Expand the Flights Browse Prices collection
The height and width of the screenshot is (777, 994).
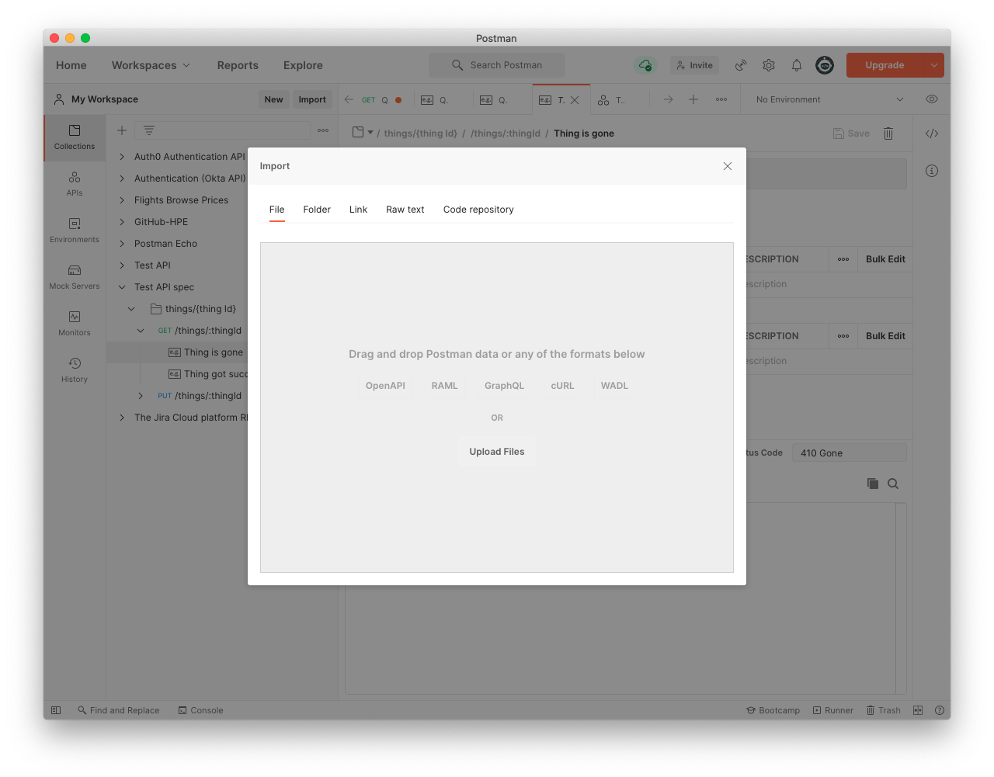pyautogui.click(x=122, y=200)
